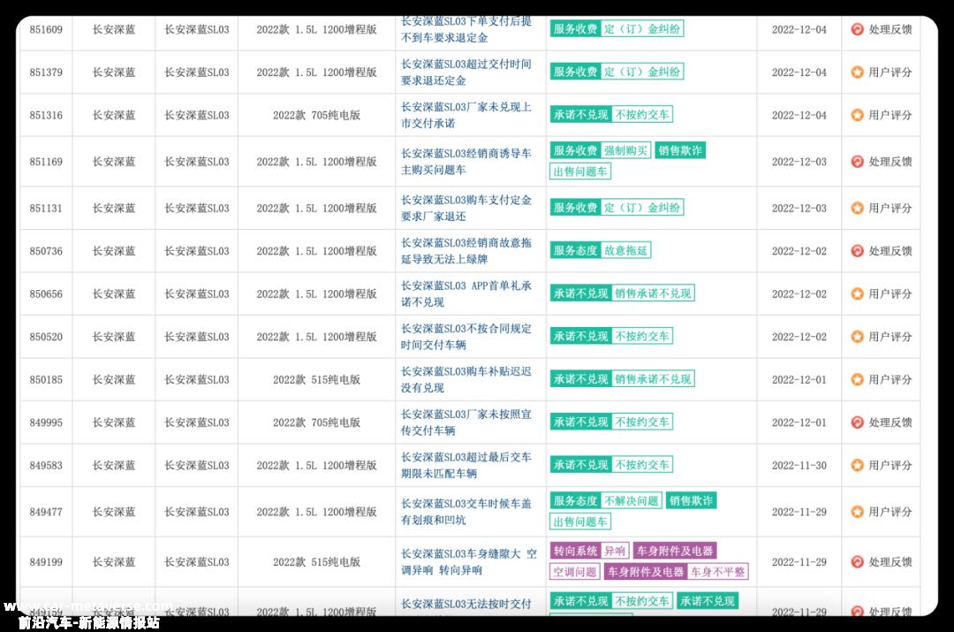The height and width of the screenshot is (632, 954).
Task: Click the 空调问题 tag in row 849199
Action: tap(574, 572)
